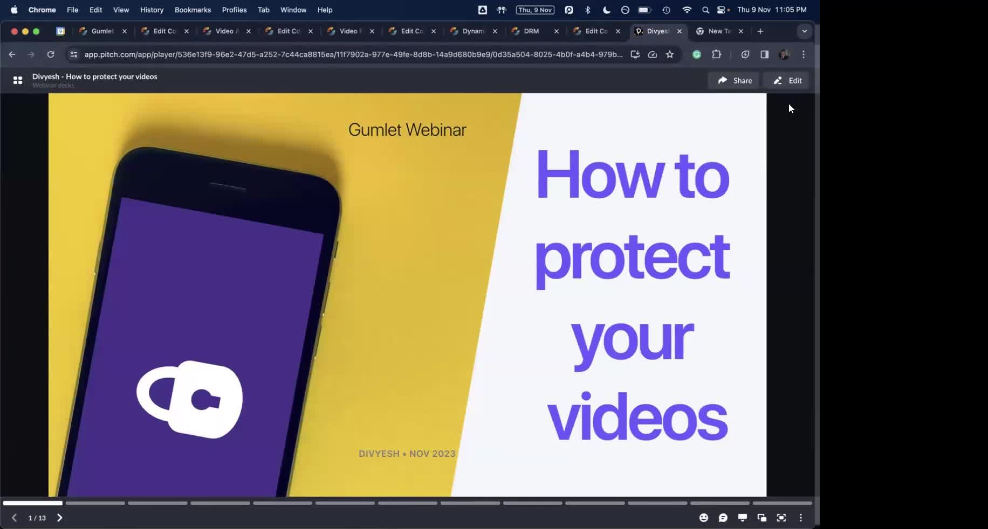Click the Edit presentation button
This screenshot has width=988, height=529.
(x=787, y=80)
